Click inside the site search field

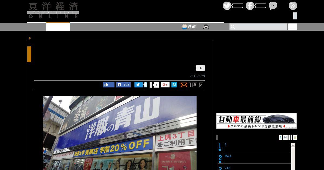(258, 27)
